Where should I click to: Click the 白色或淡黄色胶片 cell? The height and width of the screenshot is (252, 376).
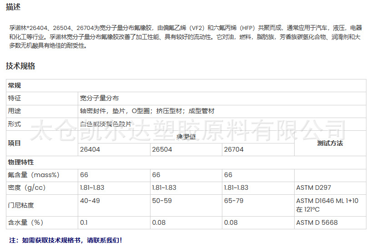[x=106, y=124]
